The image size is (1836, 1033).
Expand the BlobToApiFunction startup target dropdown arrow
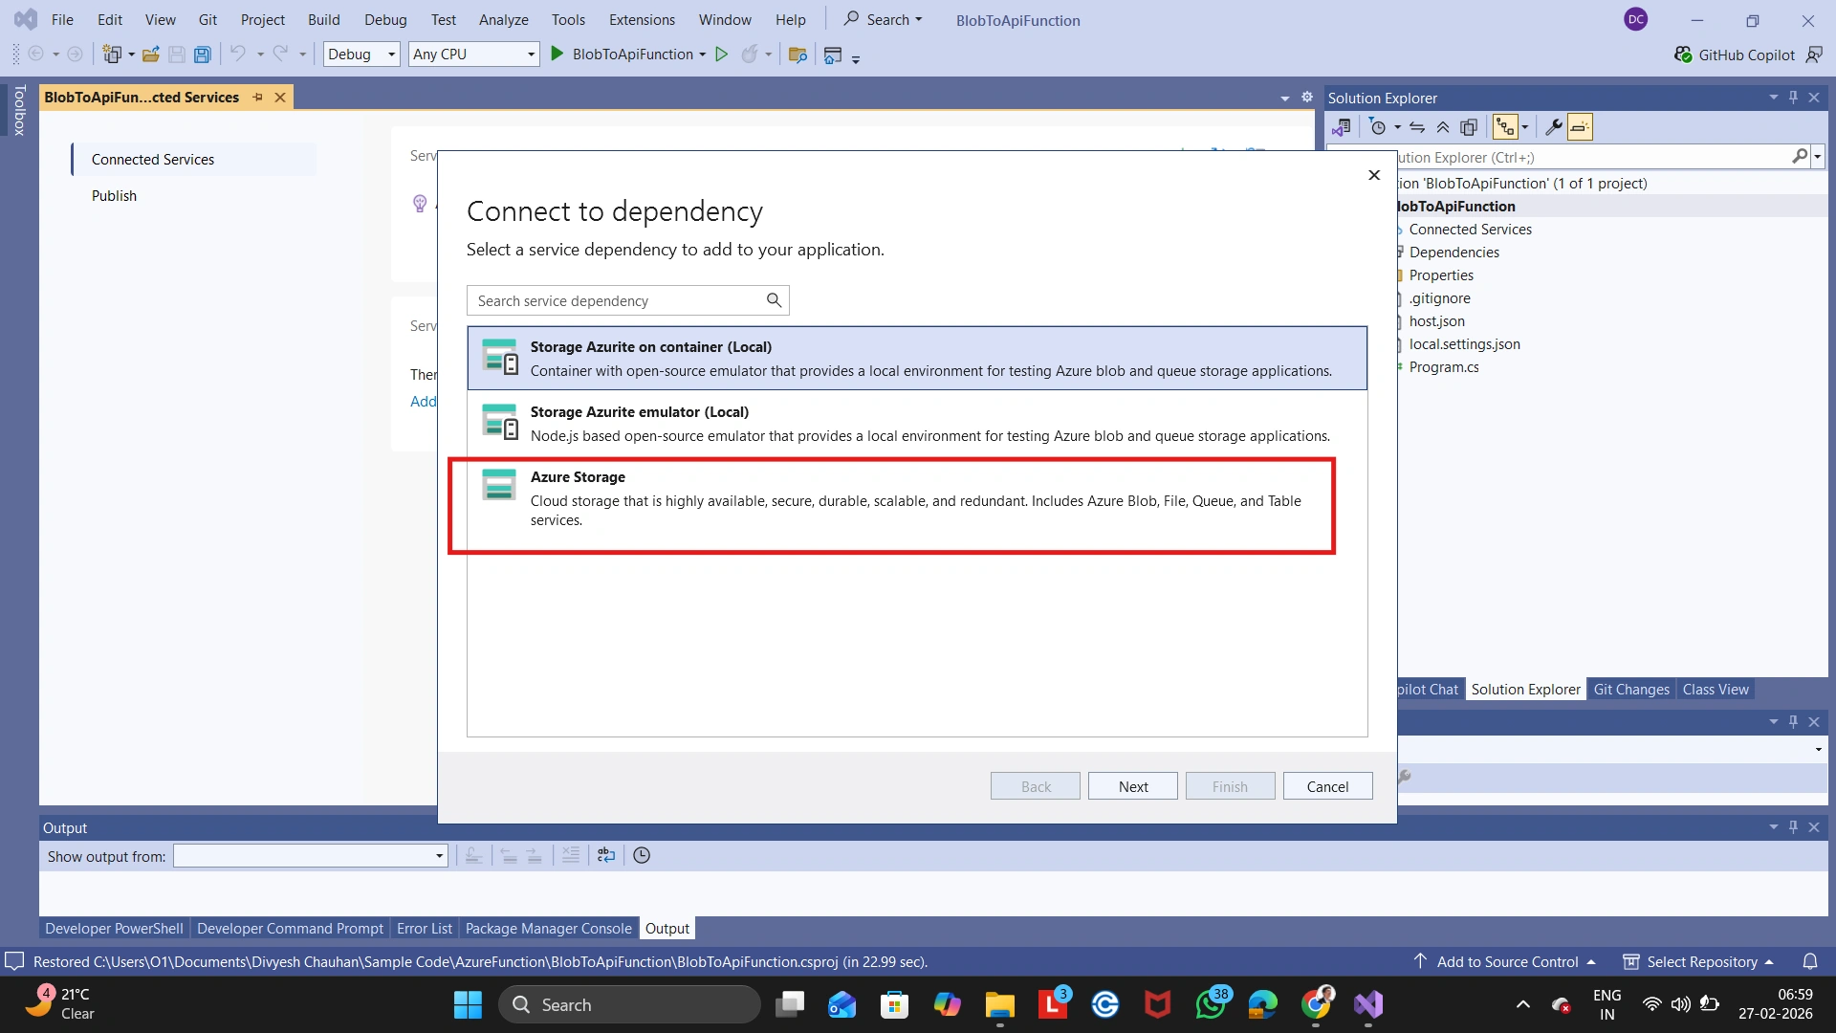point(703,55)
